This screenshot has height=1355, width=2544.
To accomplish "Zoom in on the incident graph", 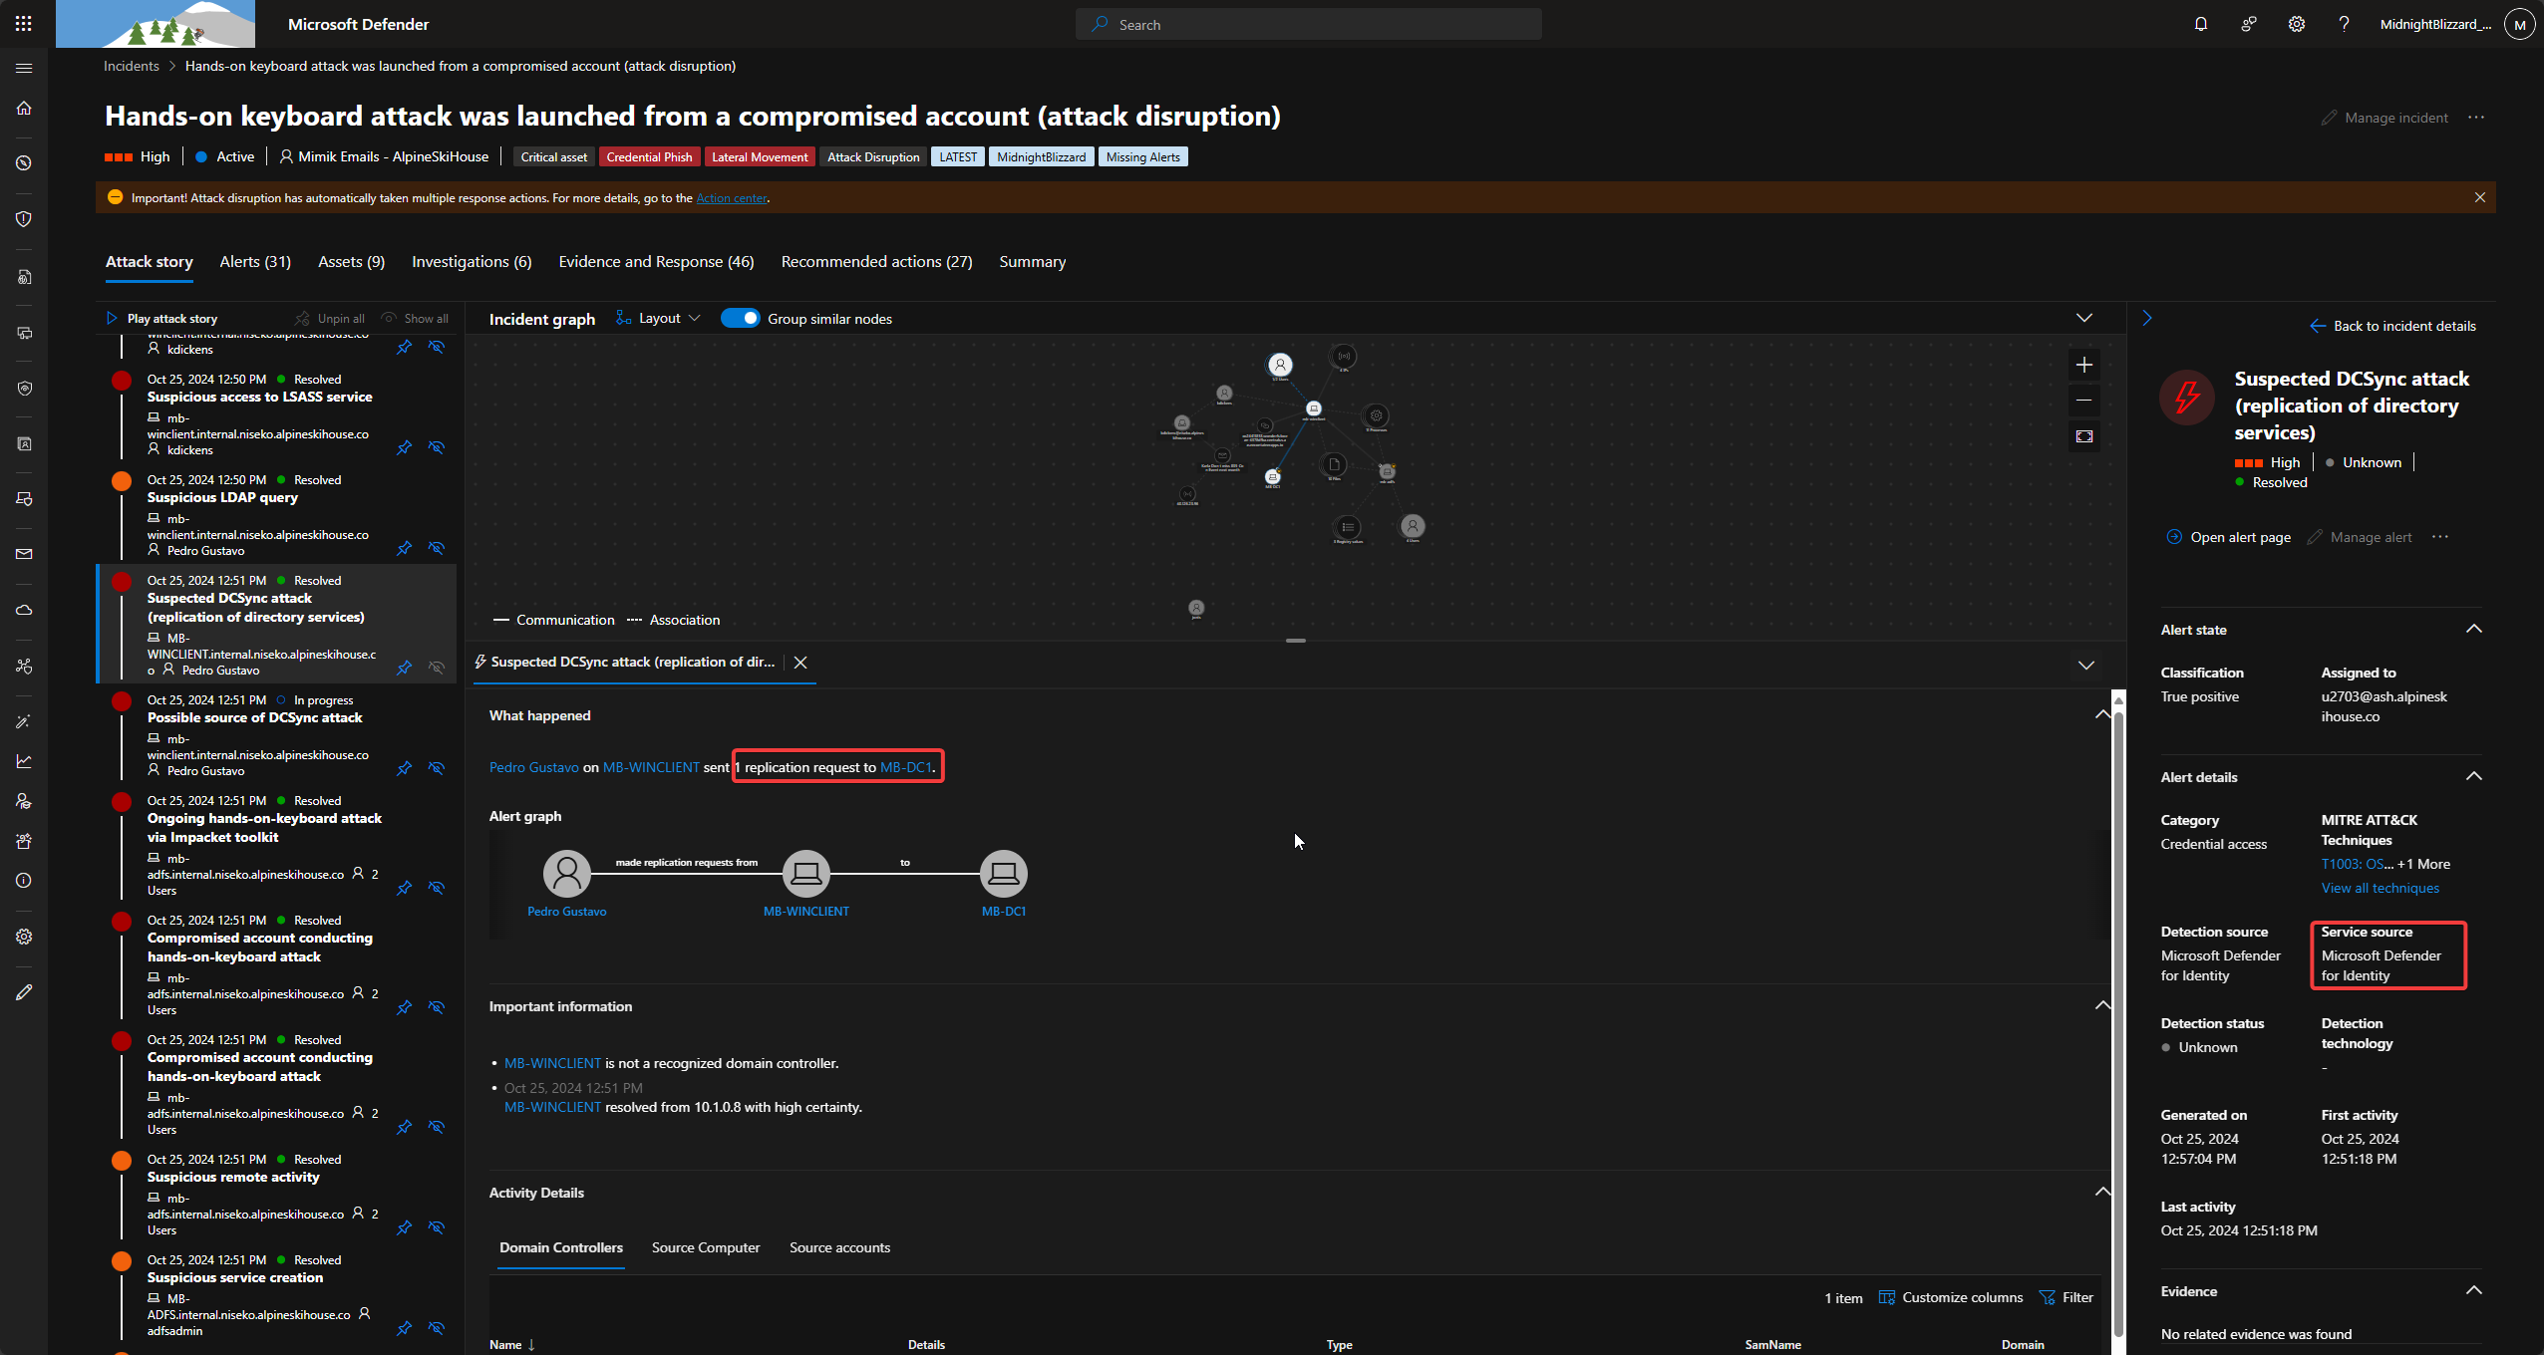I will pos(2083,364).
